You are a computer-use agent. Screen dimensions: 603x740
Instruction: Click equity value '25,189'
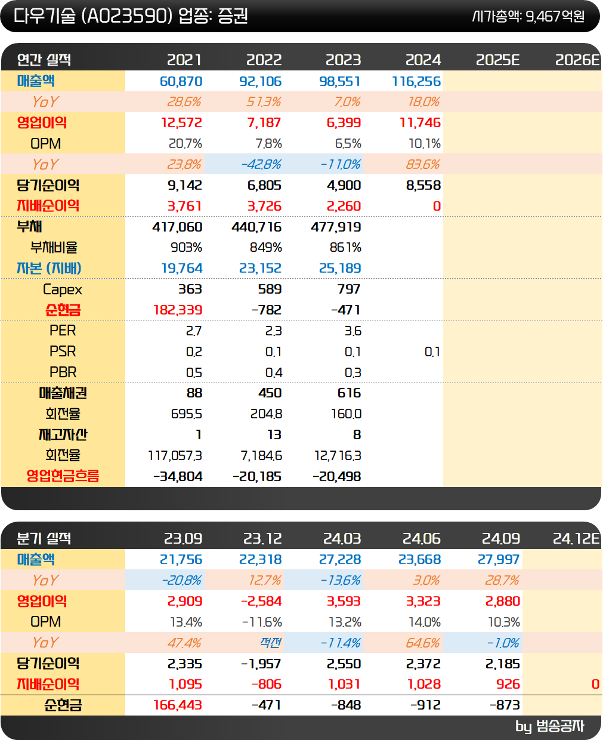(x=340, y=269)
